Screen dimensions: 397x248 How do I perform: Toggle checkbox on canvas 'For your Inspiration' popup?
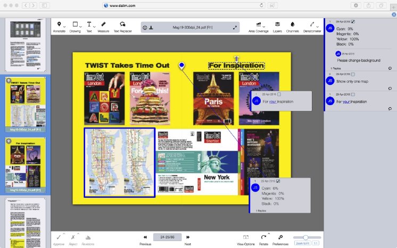pyautogui.click(x=279, y=94)
